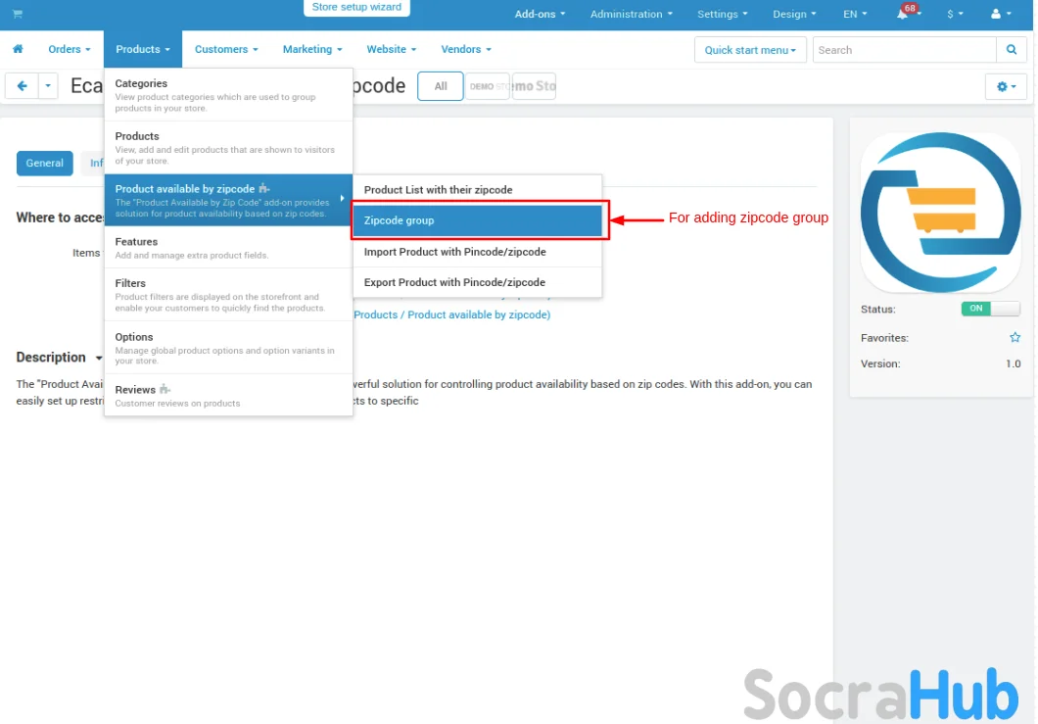
Task: Select Features in Products menu
Action: [x=228, y=247]
